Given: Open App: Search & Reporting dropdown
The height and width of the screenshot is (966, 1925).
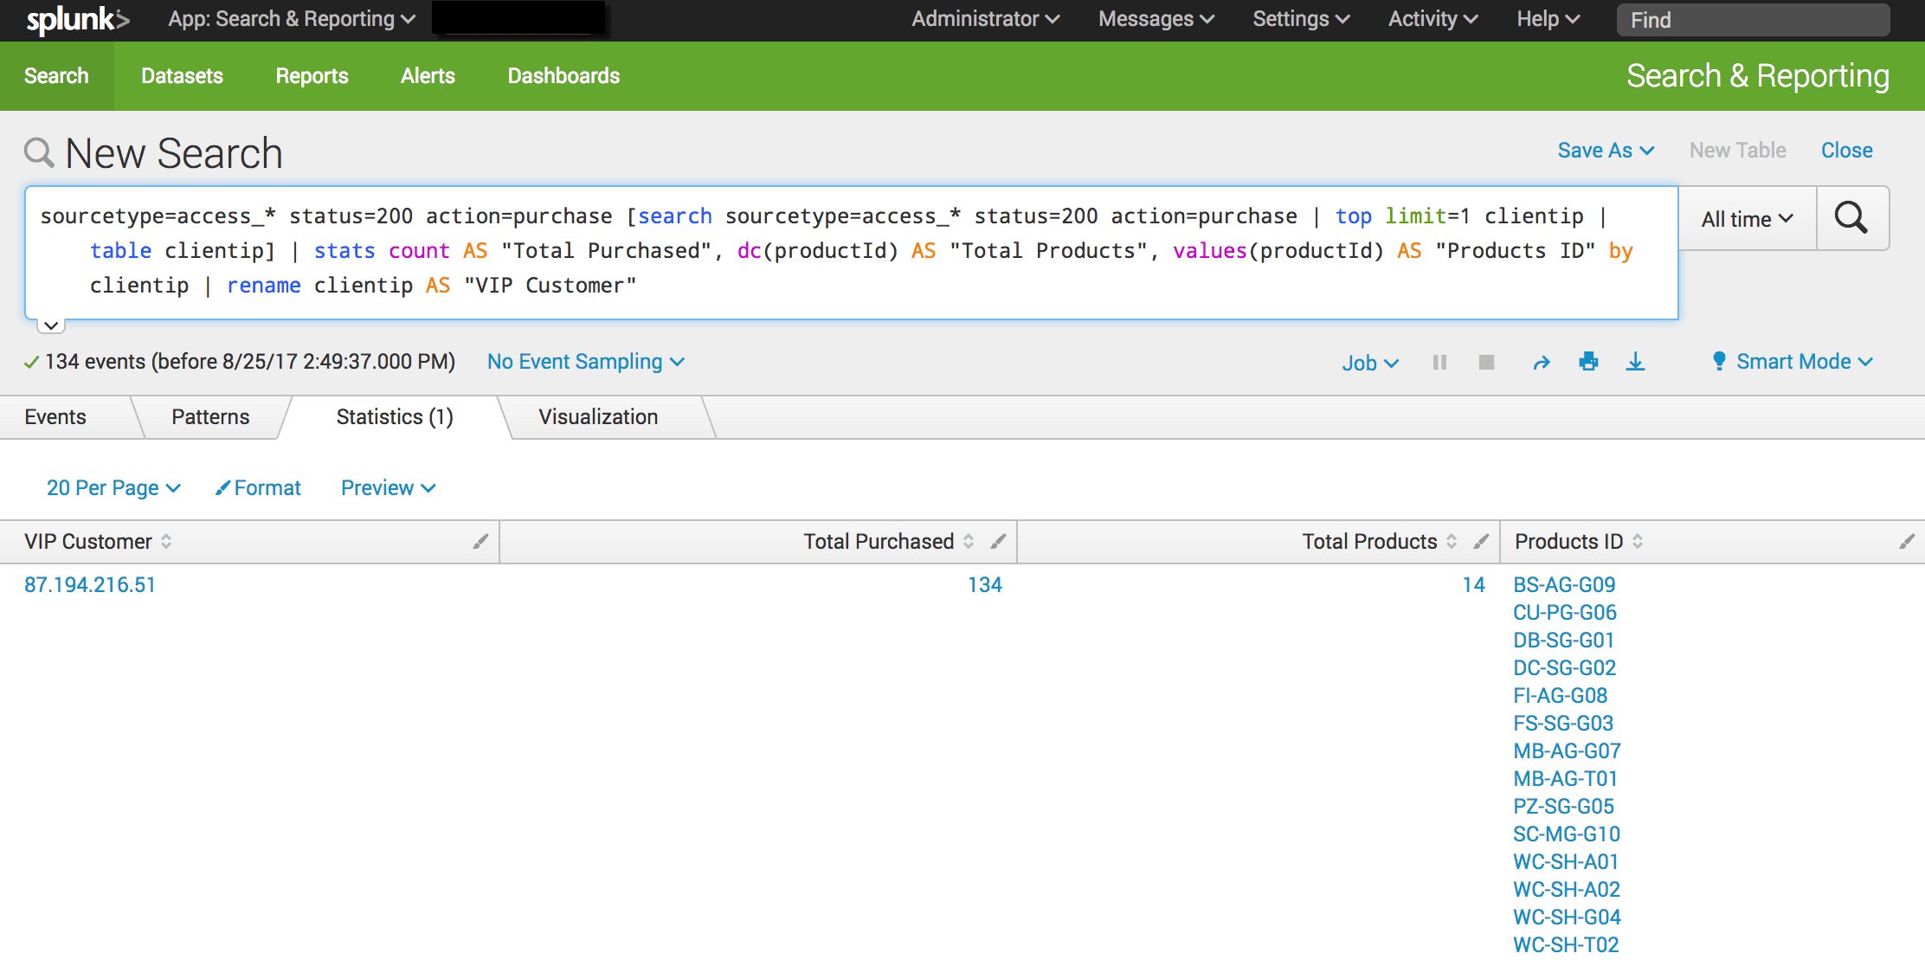Looking at the screenshot, I should 292,19.
